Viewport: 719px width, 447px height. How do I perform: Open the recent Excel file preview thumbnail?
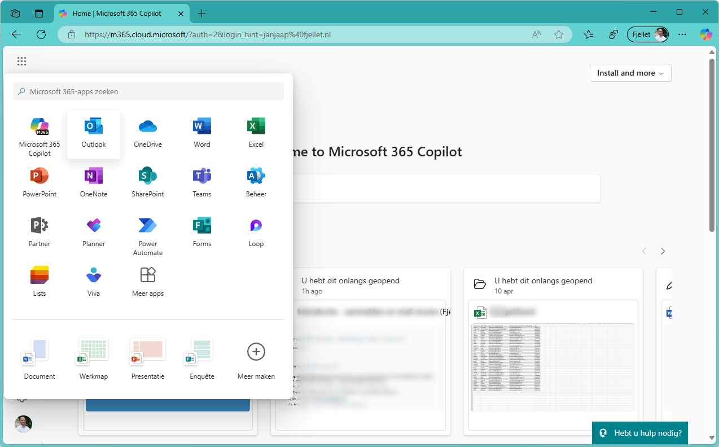(553, 367)
